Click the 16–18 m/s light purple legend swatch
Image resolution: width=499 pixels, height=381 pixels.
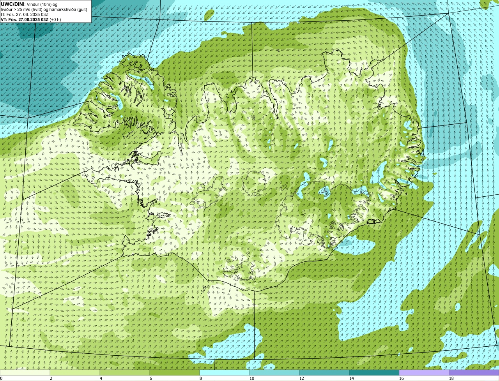click(x=424, y=372)
